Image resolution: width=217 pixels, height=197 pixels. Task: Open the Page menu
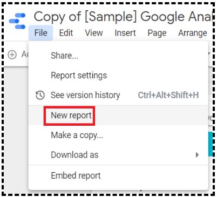point(157,33)
